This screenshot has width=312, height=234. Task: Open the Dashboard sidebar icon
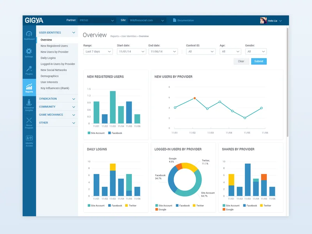tap(29, 35)
